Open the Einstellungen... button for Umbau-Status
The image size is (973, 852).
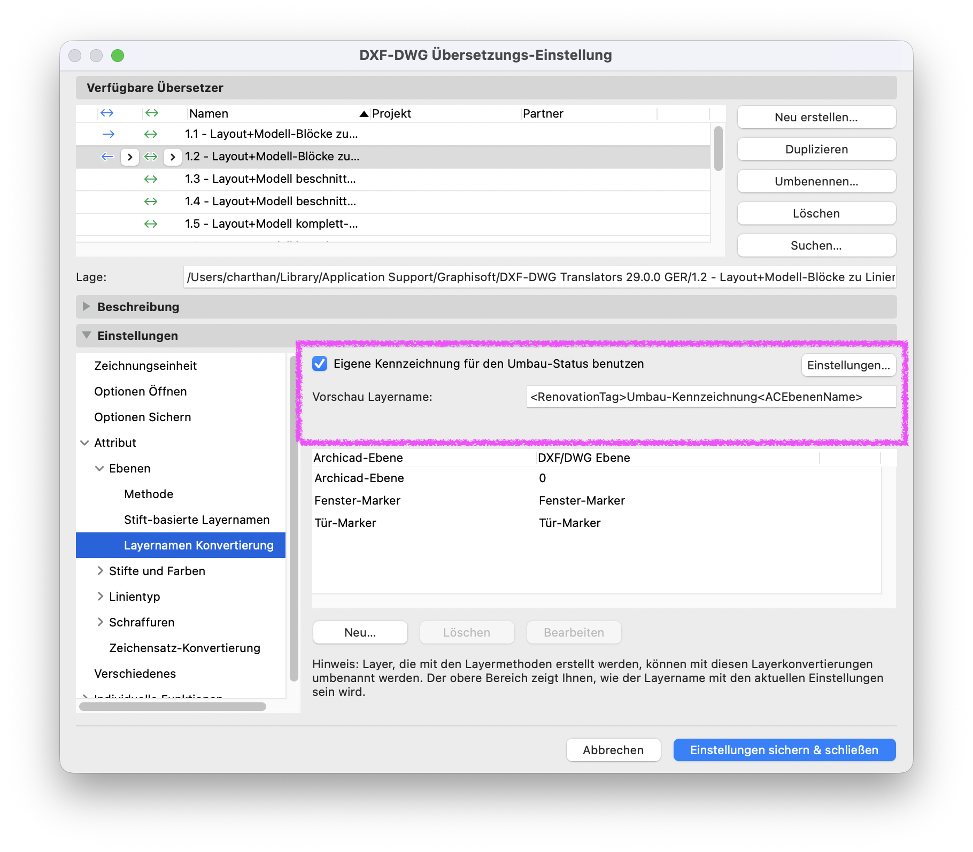point(848,365)
